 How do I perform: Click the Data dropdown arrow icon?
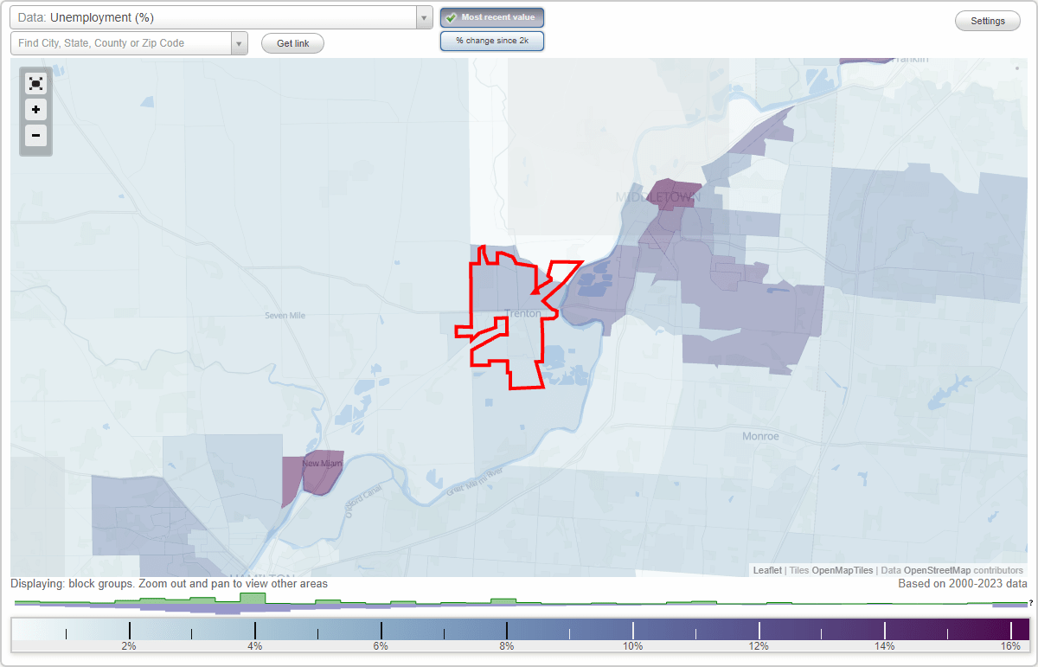point(423,16)
